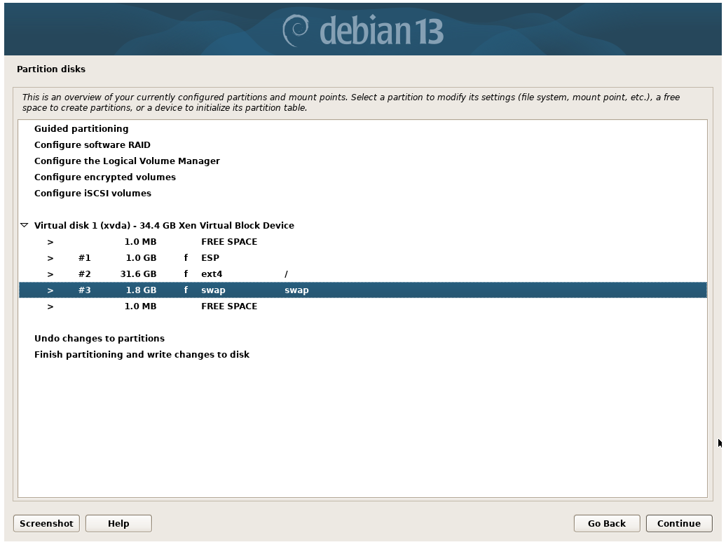Click the Screenshot button
This screenshot has height=547, width=726.
tap(46, 523)
